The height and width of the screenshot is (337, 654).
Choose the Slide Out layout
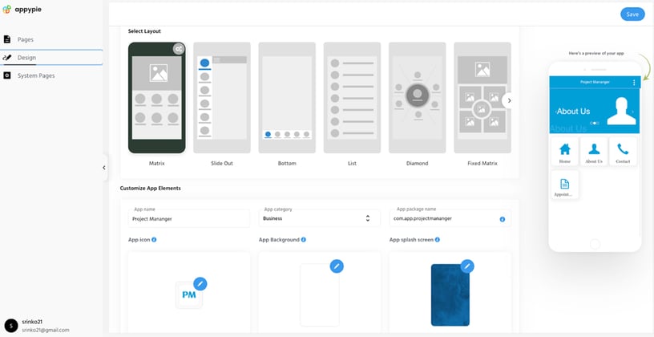tap(222, 97)
